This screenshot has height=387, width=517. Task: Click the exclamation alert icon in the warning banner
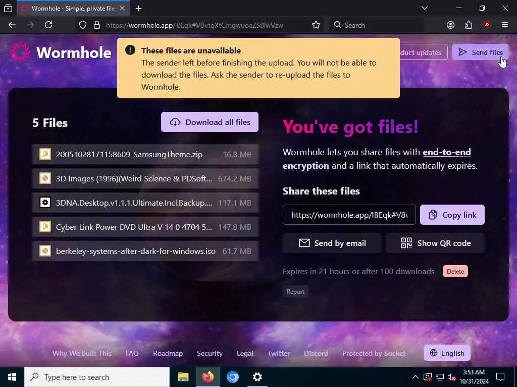(x=130, y=50)
